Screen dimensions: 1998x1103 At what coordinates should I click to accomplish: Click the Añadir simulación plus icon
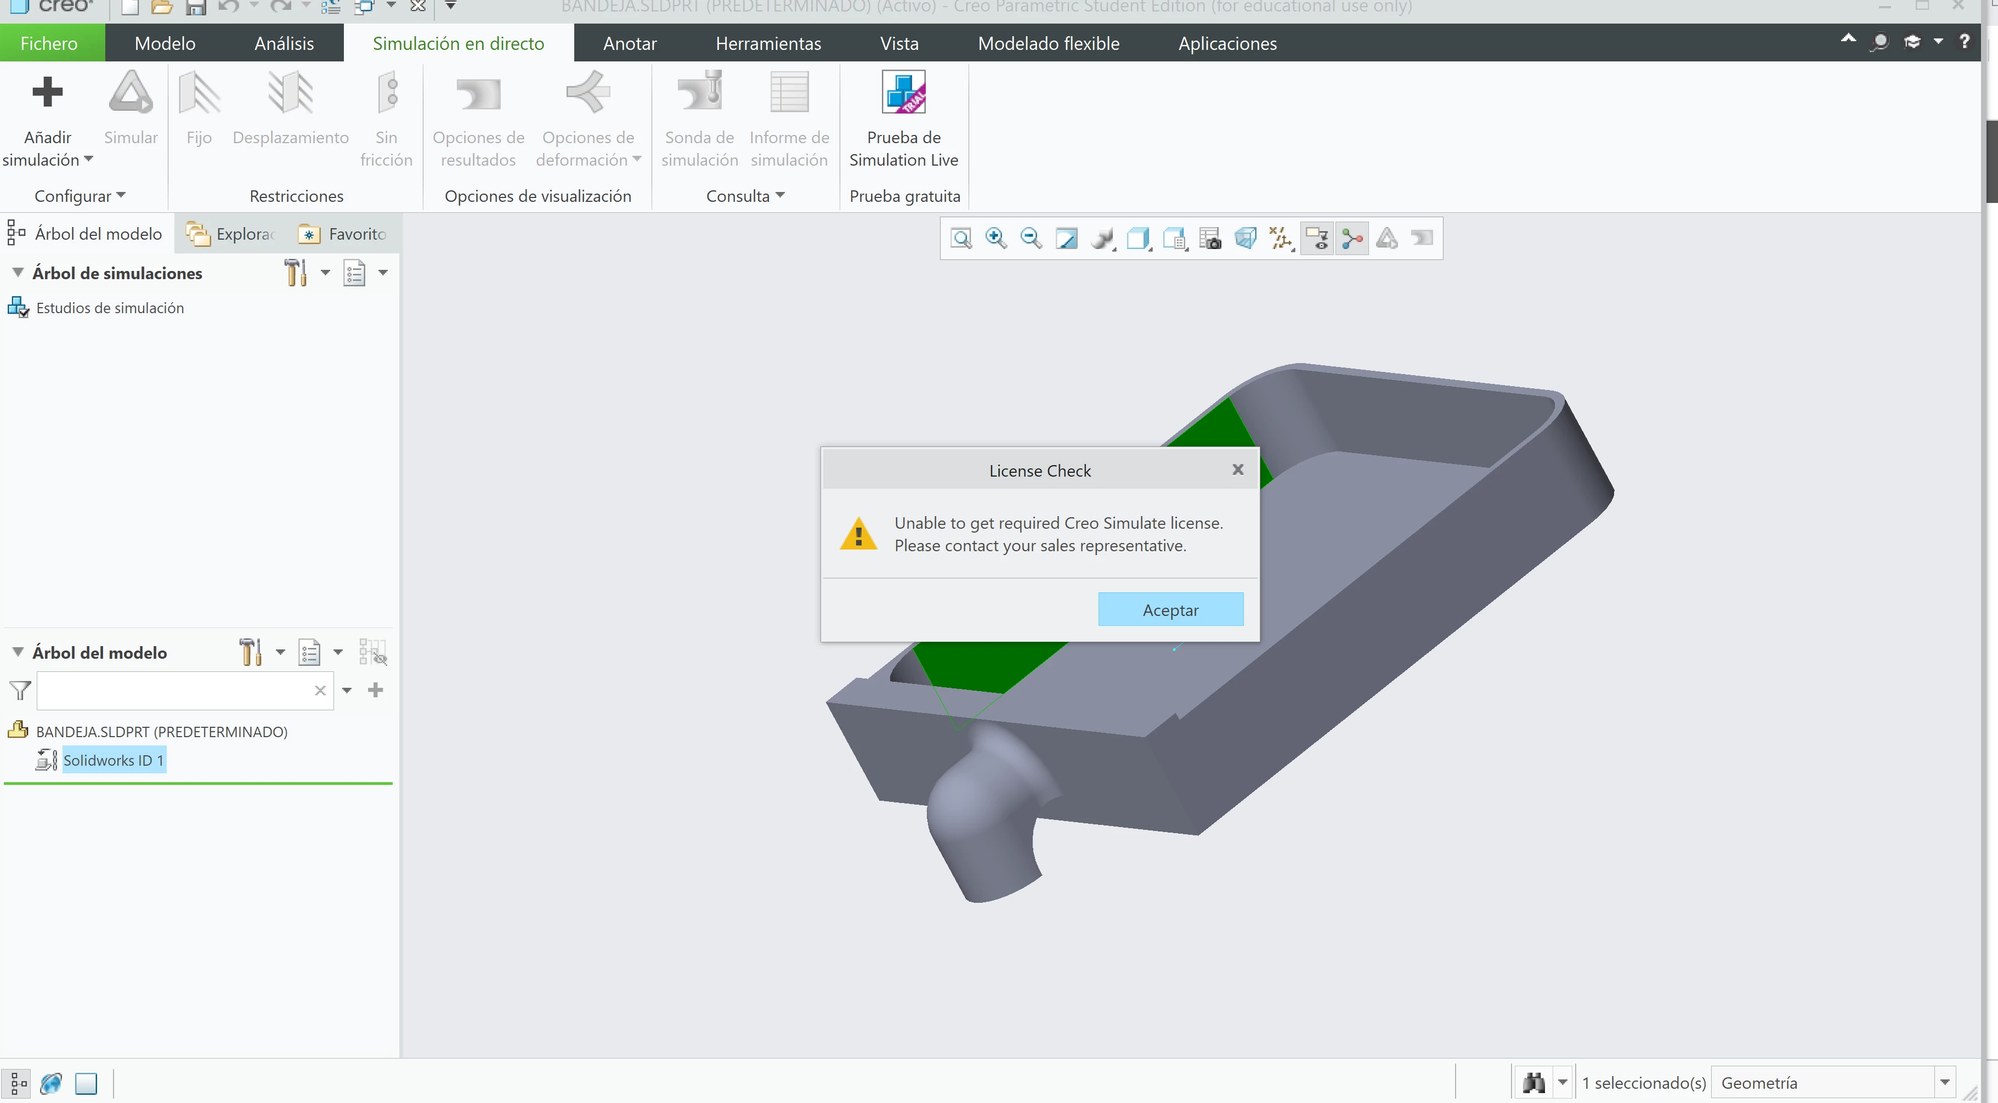[x=47, y=92]
